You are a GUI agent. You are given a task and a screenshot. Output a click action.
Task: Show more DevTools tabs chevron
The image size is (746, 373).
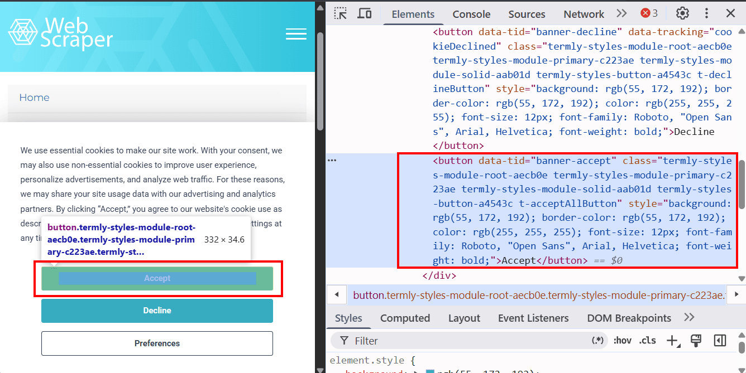(x=621, y=13)
